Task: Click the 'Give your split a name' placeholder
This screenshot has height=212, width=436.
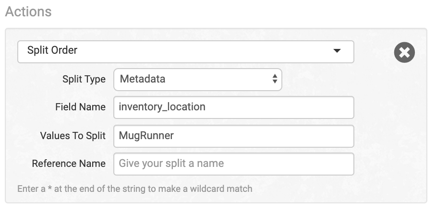Action: click(x=171, y=164)
